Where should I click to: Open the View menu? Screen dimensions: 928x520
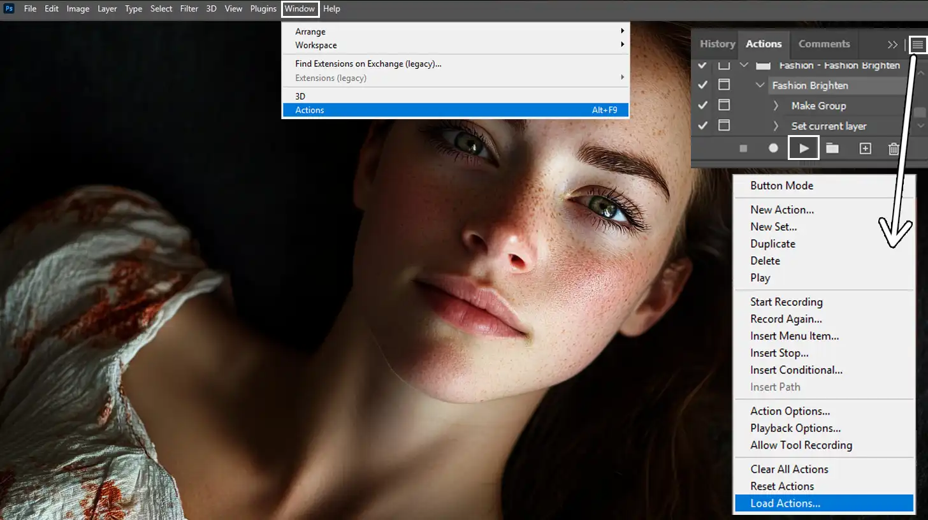click(233, 9)
